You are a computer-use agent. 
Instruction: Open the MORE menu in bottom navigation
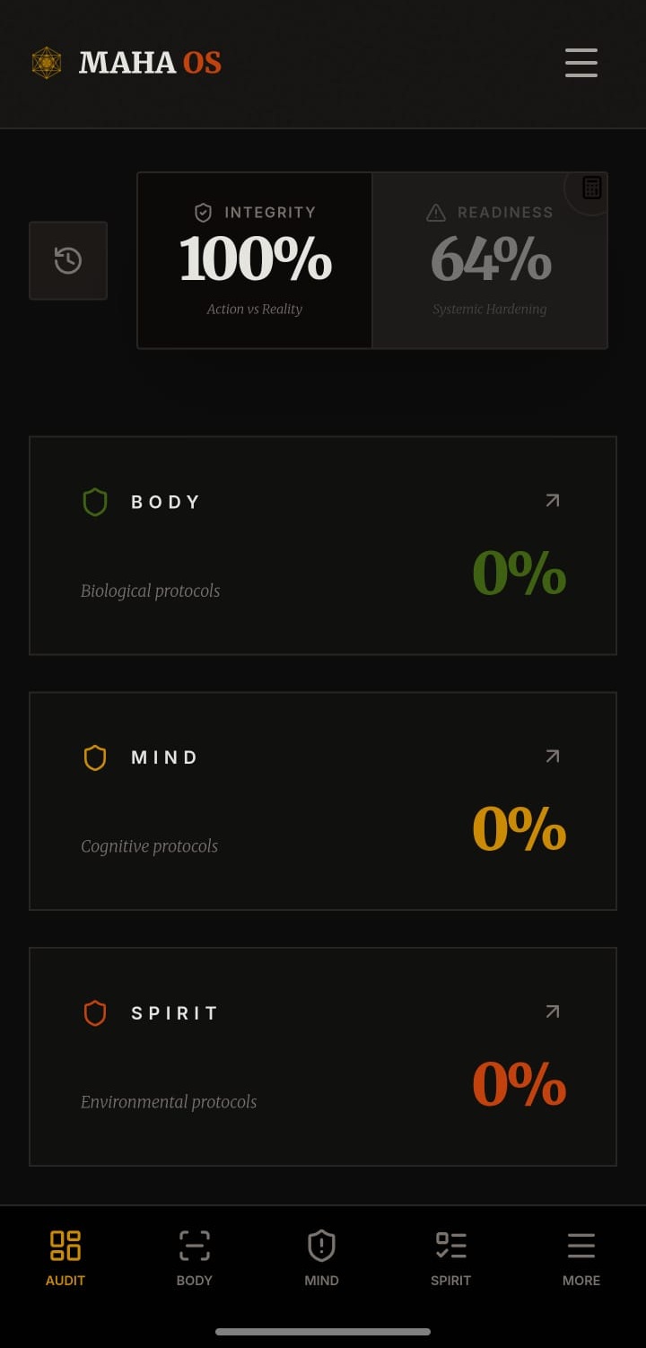581,1246
